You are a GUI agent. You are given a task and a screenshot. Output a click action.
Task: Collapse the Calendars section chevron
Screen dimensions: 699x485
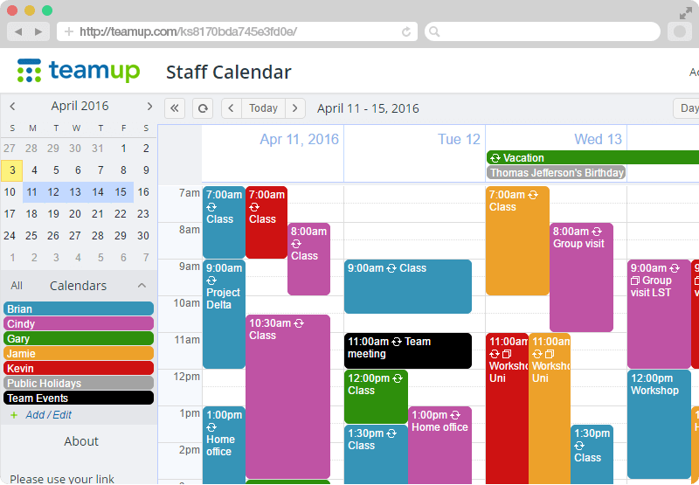(x=142, y=285)
